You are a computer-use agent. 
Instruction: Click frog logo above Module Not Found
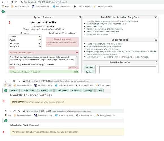(x=6, y=120)
